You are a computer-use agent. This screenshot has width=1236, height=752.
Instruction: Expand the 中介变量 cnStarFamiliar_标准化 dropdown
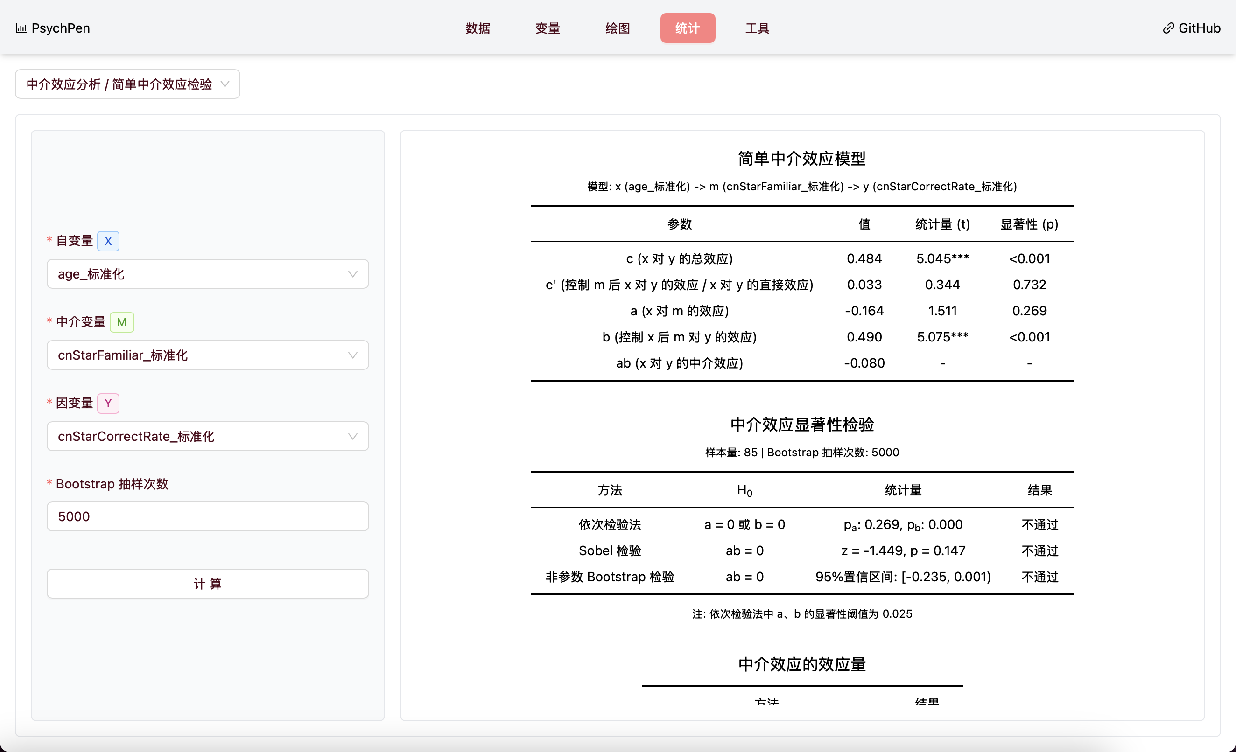pos(208,355)
